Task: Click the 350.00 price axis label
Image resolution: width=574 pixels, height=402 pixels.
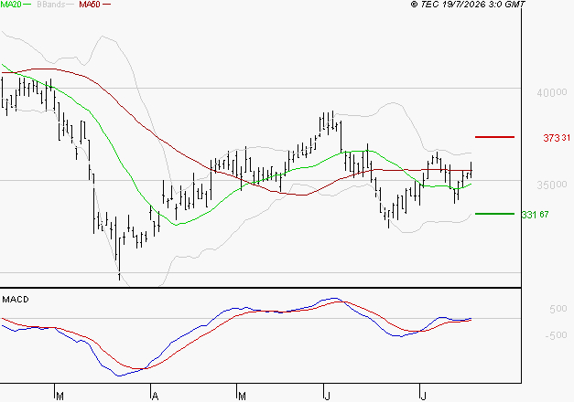Action: pyautogui.click(x=552, y=185)
